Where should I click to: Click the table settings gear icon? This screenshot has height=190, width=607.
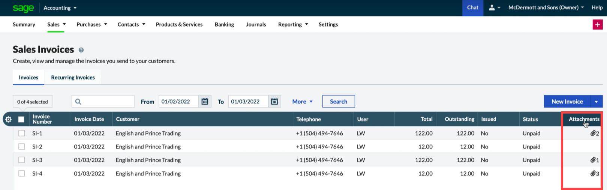8,120
